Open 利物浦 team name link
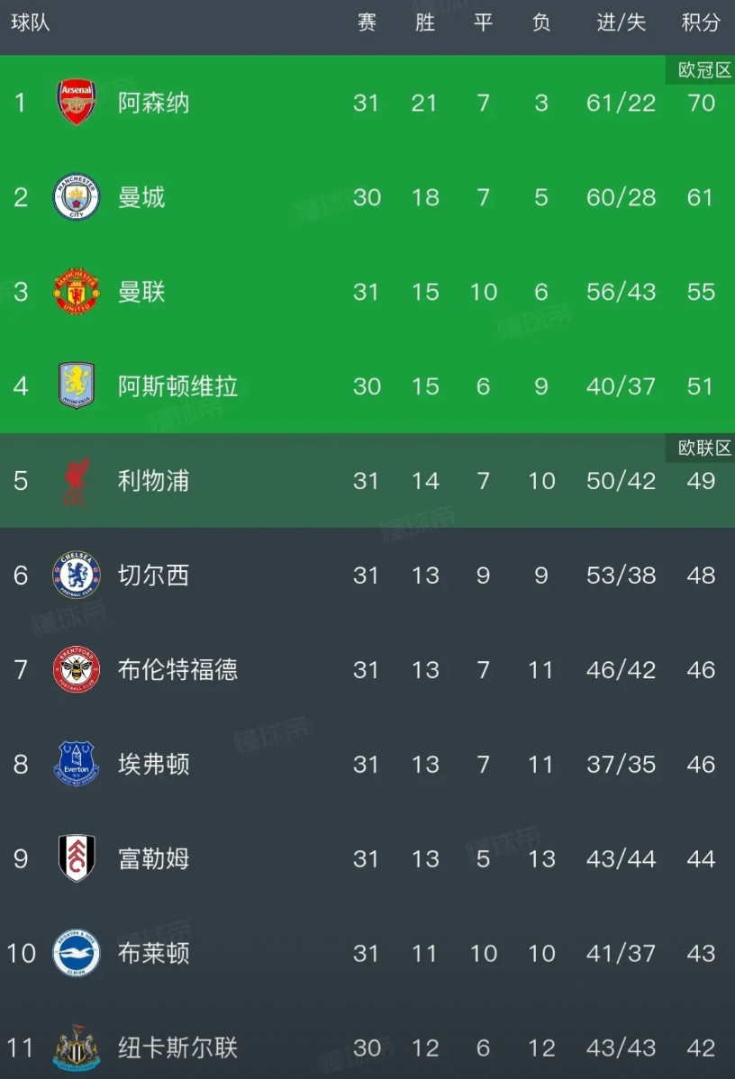The image size is (735, 1079). (x=153, y=481)
